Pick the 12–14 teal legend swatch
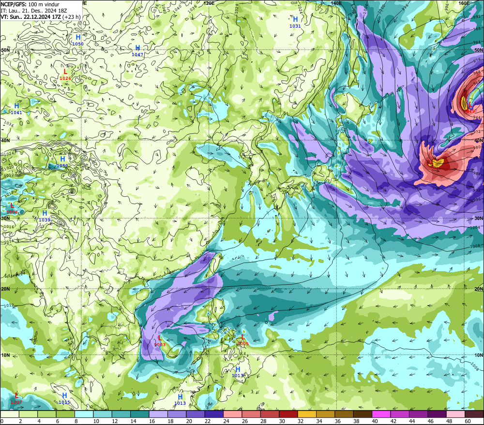This screenshot has height=425, width=484. tap(121, 414)
